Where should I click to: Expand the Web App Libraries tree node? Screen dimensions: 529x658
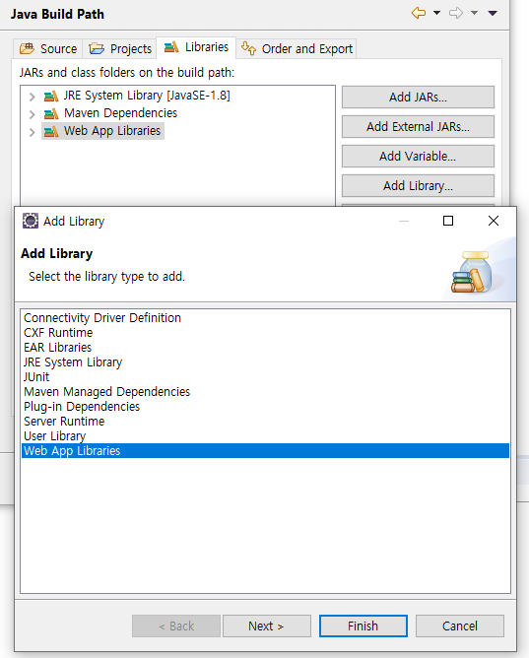point(32,132)
